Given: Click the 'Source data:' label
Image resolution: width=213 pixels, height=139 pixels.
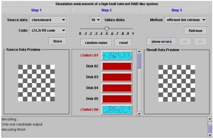Looking at the screenshot, I should tap(18, 20).
